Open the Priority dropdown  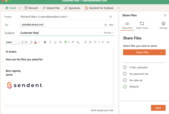tap(109, 33)
